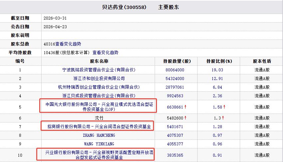
Task: Click holding ratio 12.91
Action: [x=217, y=79]
